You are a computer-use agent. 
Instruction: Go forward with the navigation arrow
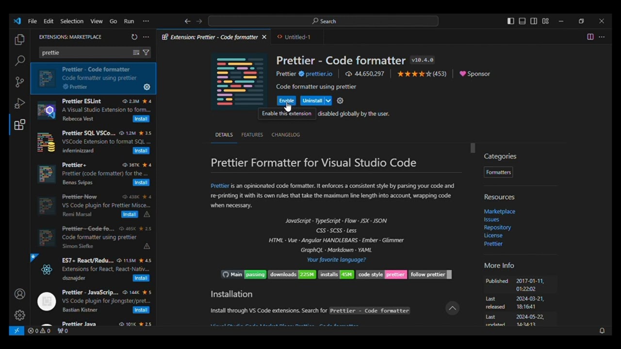[x=199, y=21]
